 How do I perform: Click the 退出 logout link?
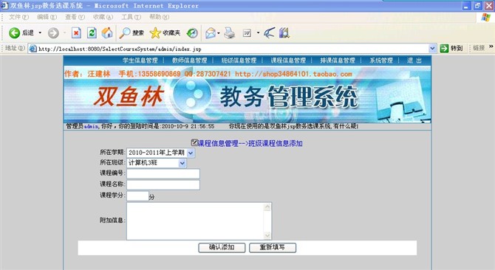[x=414, y=60]
